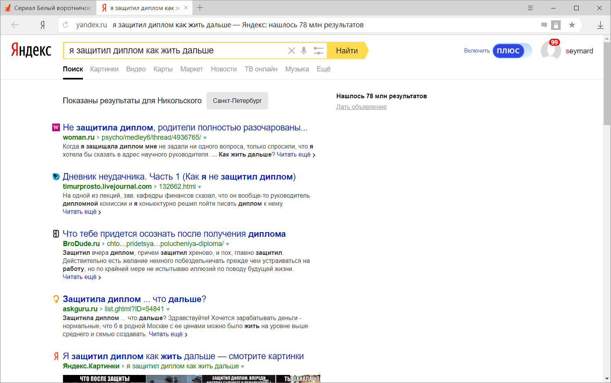The width and height of the screenshot is (611, 383).
Task: Open a new tab with the plus button
Action: point(200,8)
